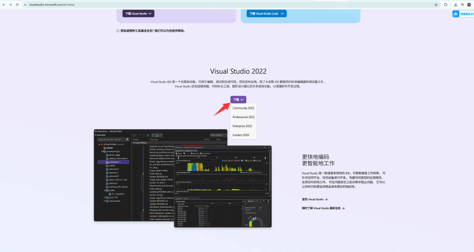Viewport: 474px width, 252px height.
Task: Open site information icon in address bar
Action: tap(25, 4)
